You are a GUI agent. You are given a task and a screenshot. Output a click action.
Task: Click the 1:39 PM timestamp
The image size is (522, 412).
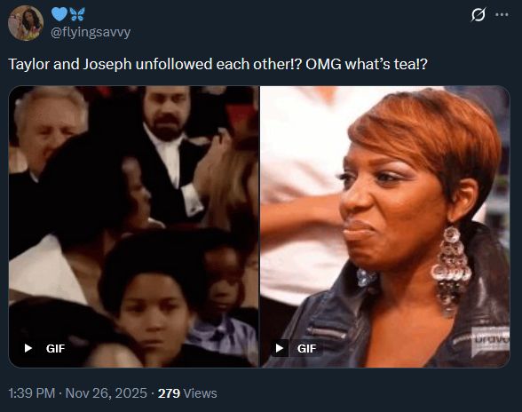32,393
